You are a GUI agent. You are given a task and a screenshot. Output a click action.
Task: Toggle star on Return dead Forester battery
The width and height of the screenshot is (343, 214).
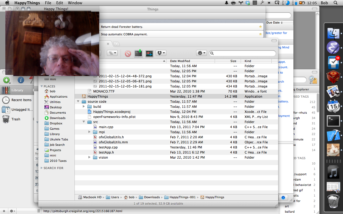point(260,27)
